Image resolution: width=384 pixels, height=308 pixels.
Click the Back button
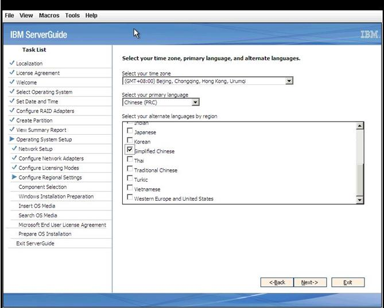click(x=277, y=282)
